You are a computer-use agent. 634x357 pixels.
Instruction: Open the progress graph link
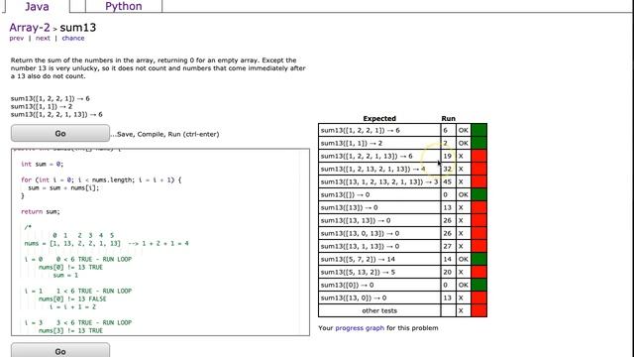point(360,328)
